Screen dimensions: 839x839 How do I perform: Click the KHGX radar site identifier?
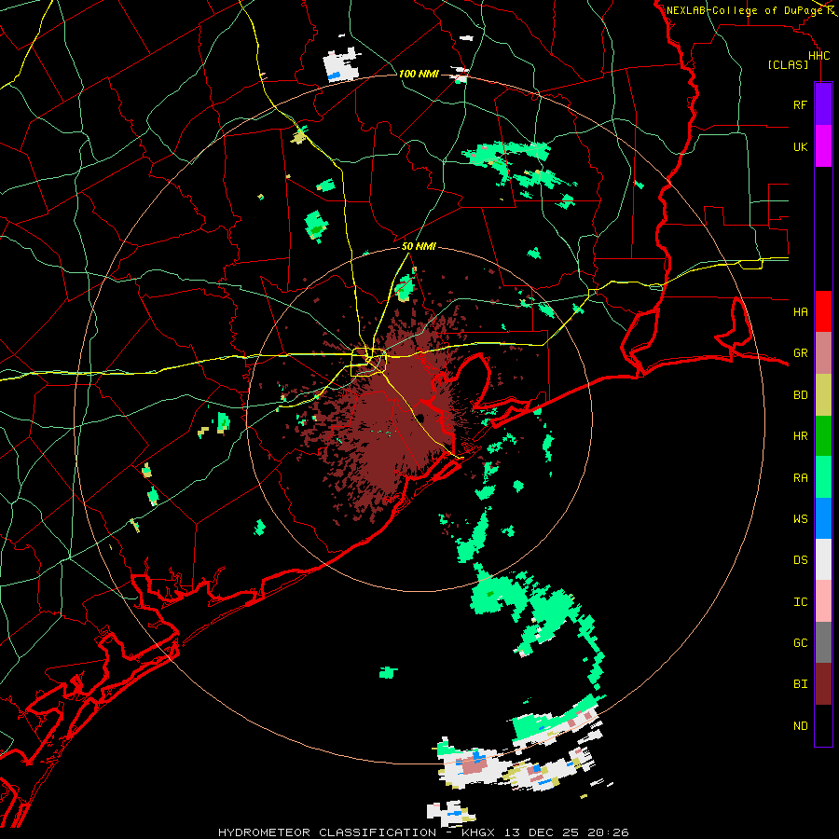pos(481,832)
